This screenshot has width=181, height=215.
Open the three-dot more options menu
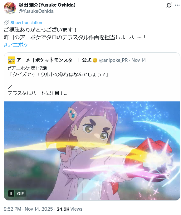click(177, 5)
